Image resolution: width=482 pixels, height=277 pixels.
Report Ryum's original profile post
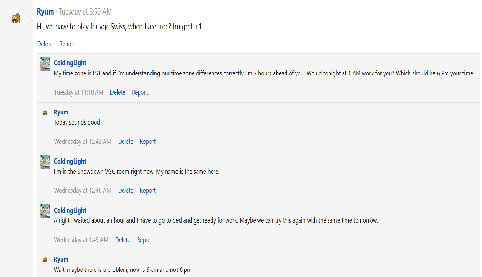click(67, 44)
